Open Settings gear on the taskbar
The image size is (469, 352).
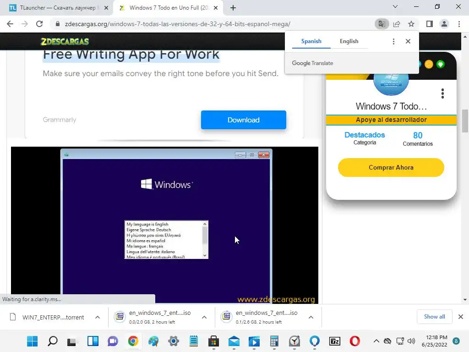click(174, 341)
